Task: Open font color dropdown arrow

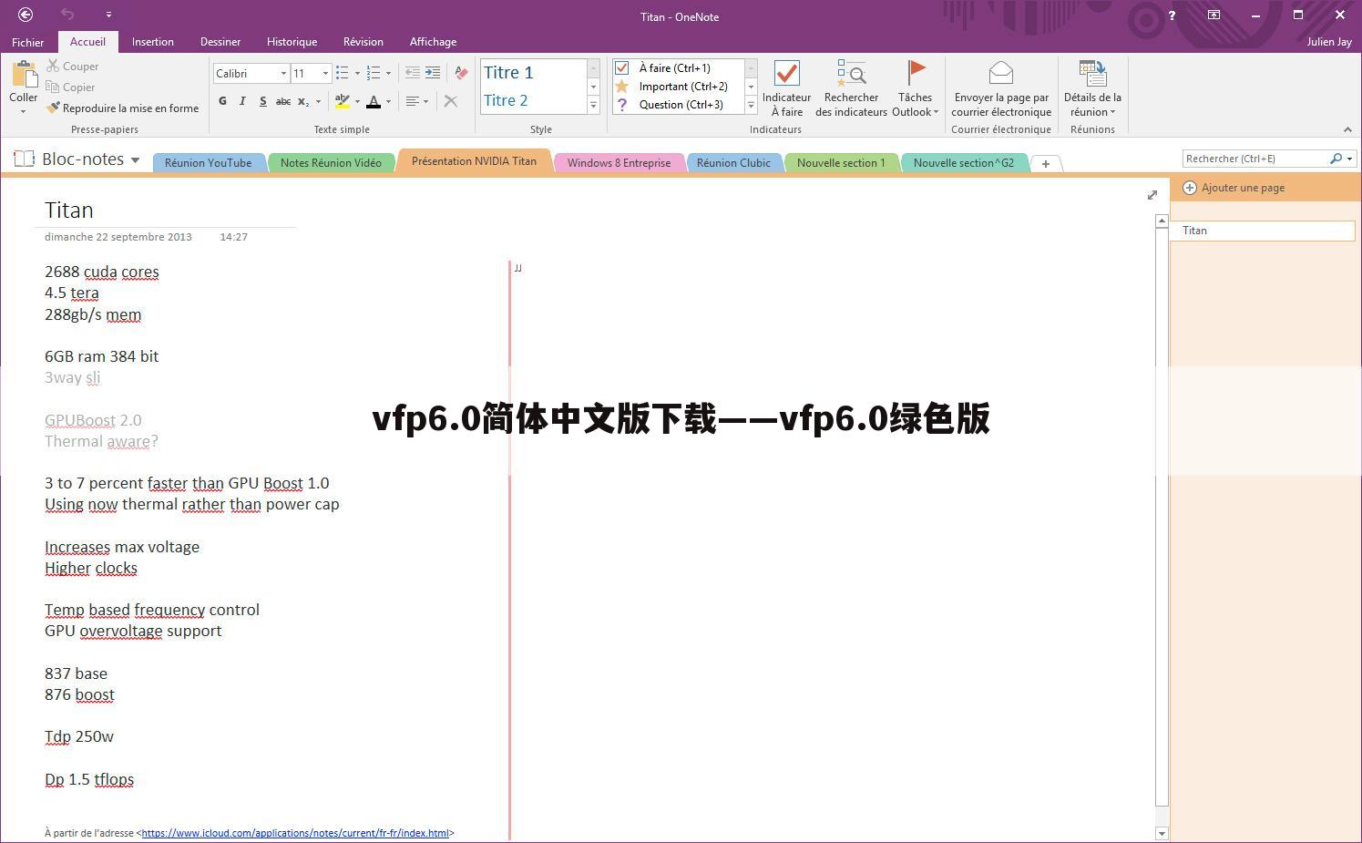Action: (388, 101)
